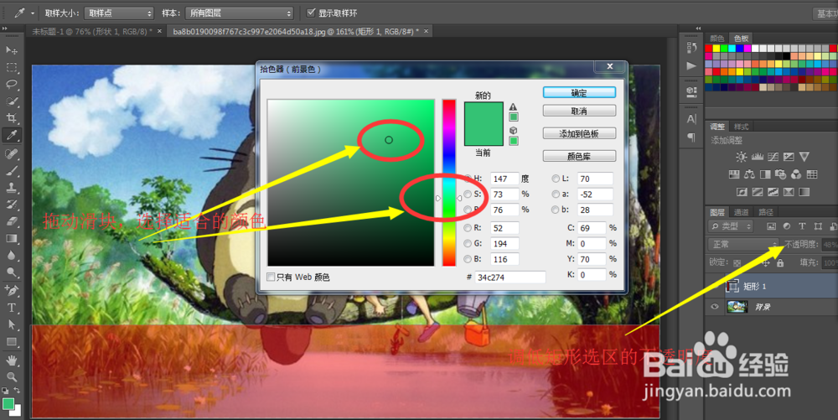Select the Hand tool
Screen dimensions: 838x420
tap(12, 360)
